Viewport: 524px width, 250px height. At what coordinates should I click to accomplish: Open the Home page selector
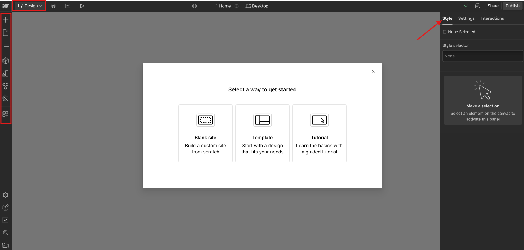(x=222, y=6)
